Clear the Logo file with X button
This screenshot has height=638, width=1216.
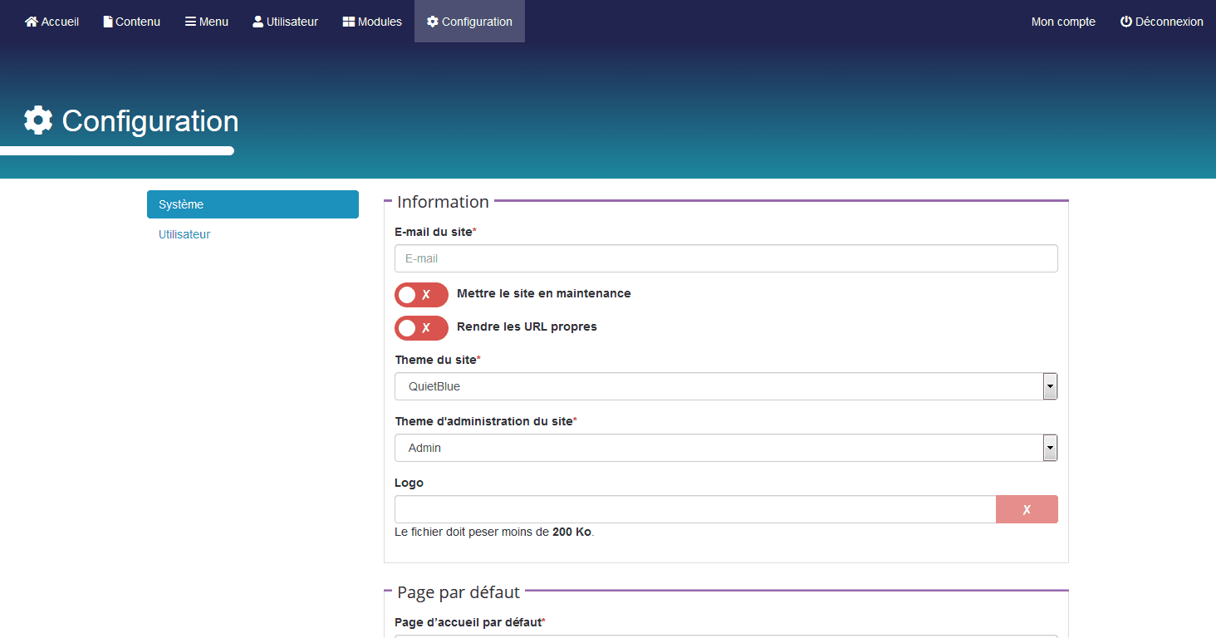(x=1027, y=509)
